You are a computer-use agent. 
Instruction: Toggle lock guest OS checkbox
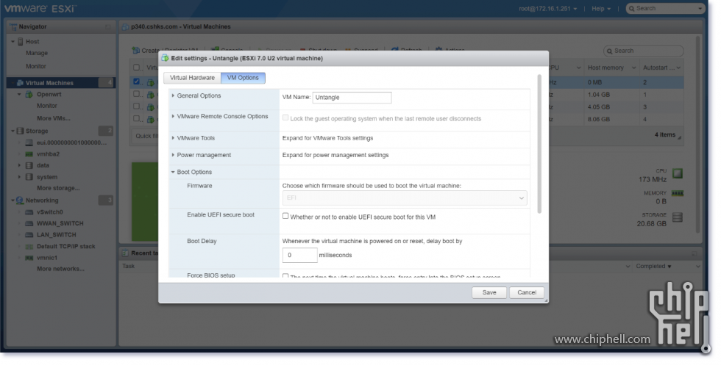point(285,118)
